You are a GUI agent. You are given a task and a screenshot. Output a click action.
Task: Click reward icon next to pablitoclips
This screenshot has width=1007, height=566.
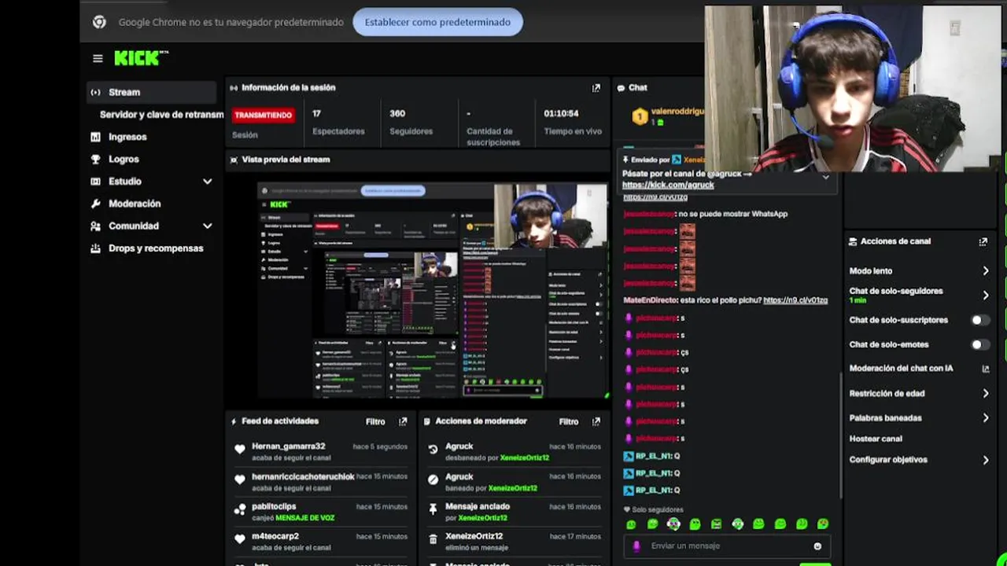pos(240,509)
